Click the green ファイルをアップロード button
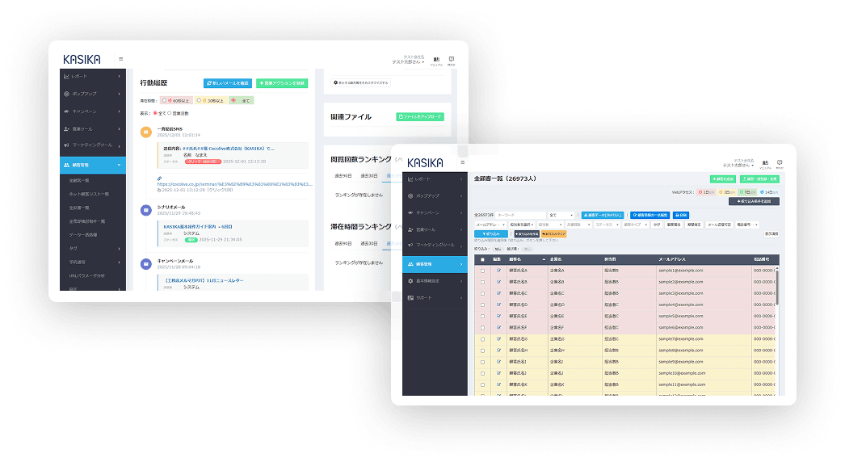The height and width of the screenshot is (462, 845). point(419,116)
